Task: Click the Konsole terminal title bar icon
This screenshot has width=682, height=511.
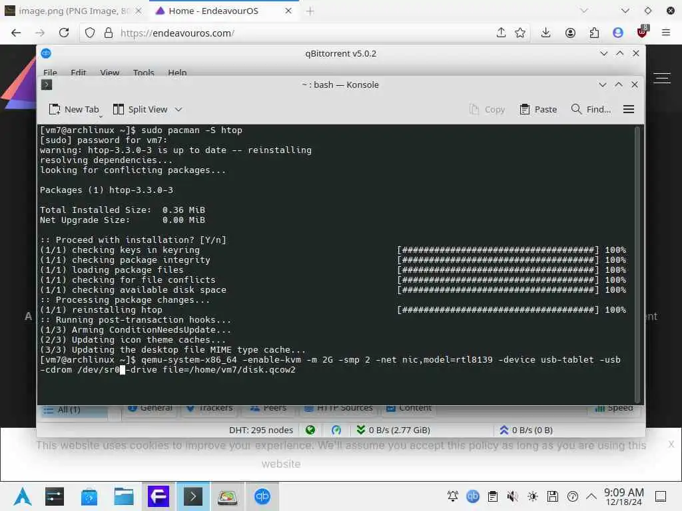Action: (x=47, y=85)
